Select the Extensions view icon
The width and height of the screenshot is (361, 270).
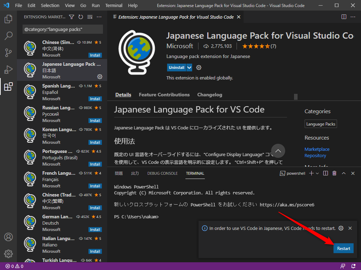(8, 86)
